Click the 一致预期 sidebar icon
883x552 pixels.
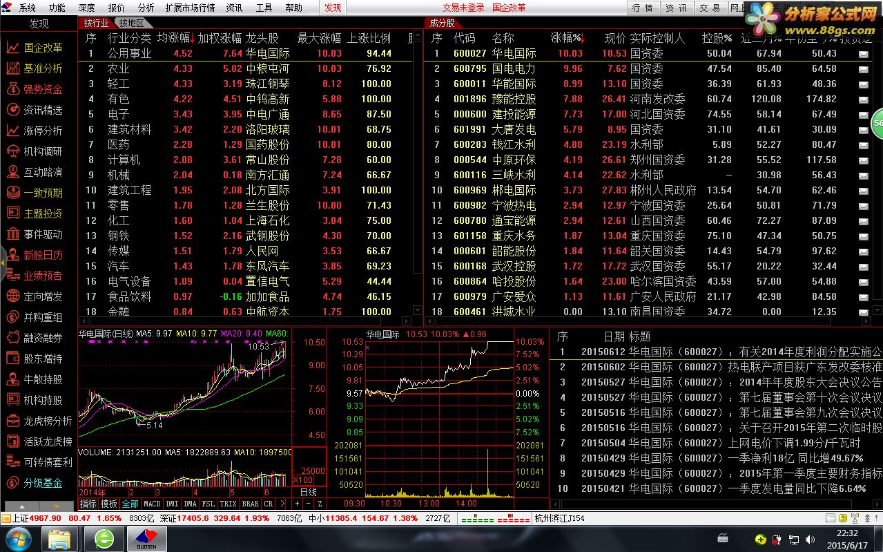(13, 193)
